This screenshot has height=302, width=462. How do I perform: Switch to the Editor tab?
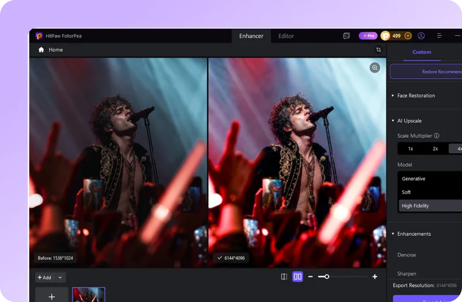(x=286, y=36)
